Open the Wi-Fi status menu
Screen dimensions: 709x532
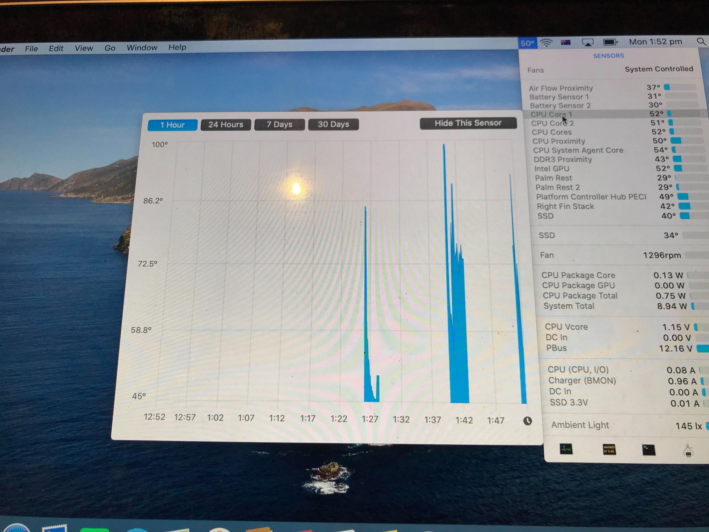(x=546, y=43)
